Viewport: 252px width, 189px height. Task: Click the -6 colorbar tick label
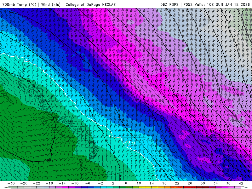(x=88, y=183)
